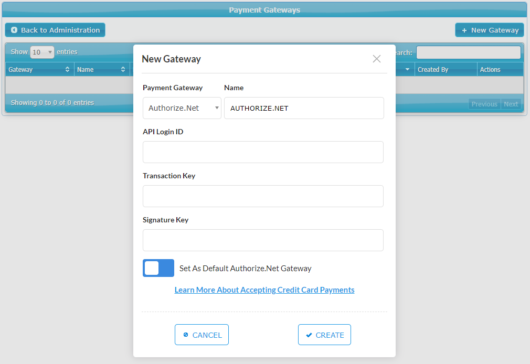The height and width of the screenshot is (364, 530).
Task: Focus the API Login ID field
Action: pyautogui.click(x=263, y=152)
